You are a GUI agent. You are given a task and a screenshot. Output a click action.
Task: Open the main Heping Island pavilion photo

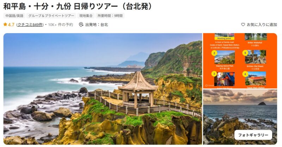(103, 89)
